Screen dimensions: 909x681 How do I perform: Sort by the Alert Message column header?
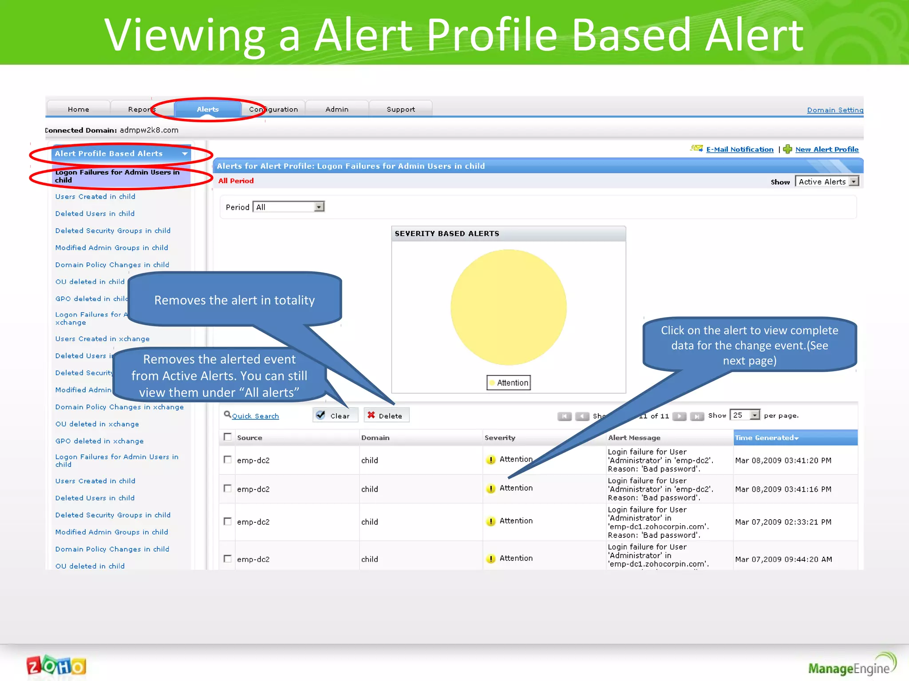tap(634, 438)
